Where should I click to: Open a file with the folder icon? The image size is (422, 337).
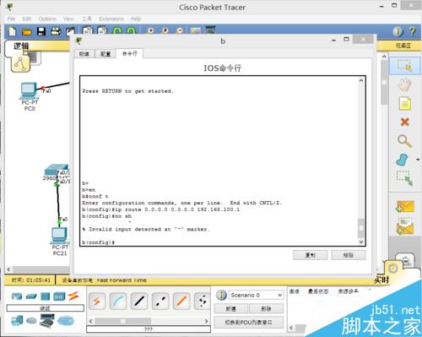click(x=27, y=32)
